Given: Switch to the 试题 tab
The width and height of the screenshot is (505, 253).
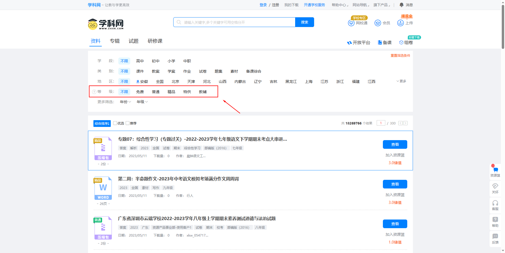Looking at the screenshot, I should [133, 41].
